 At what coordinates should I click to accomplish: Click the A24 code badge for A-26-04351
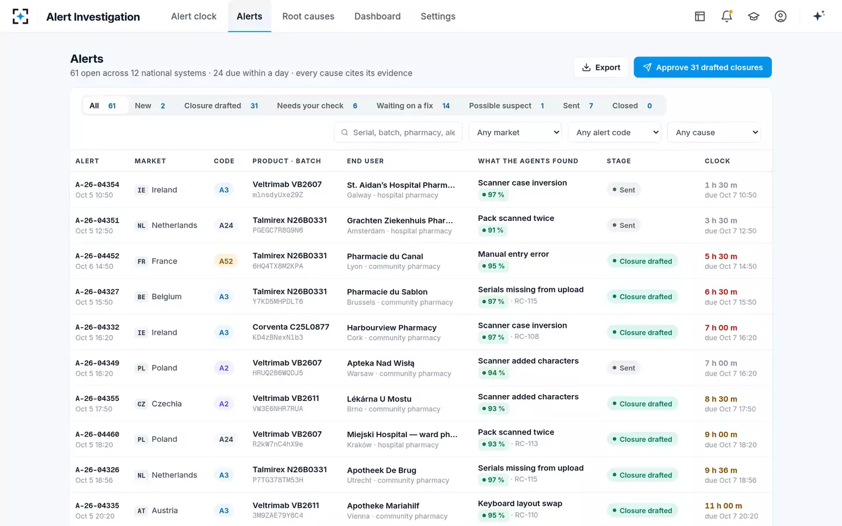click(x=226, y=226)
